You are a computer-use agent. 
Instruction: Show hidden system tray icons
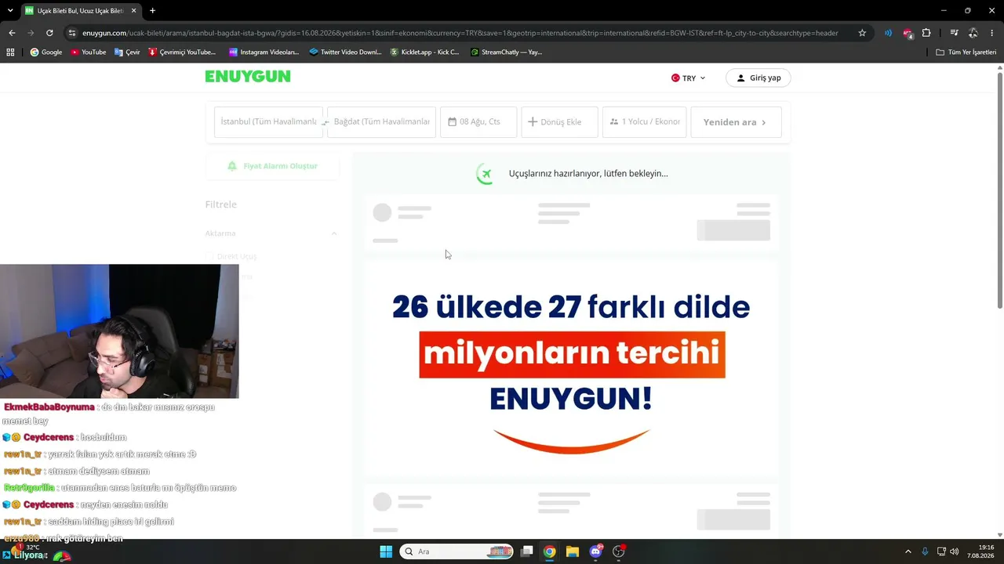[x=908, y=551]
